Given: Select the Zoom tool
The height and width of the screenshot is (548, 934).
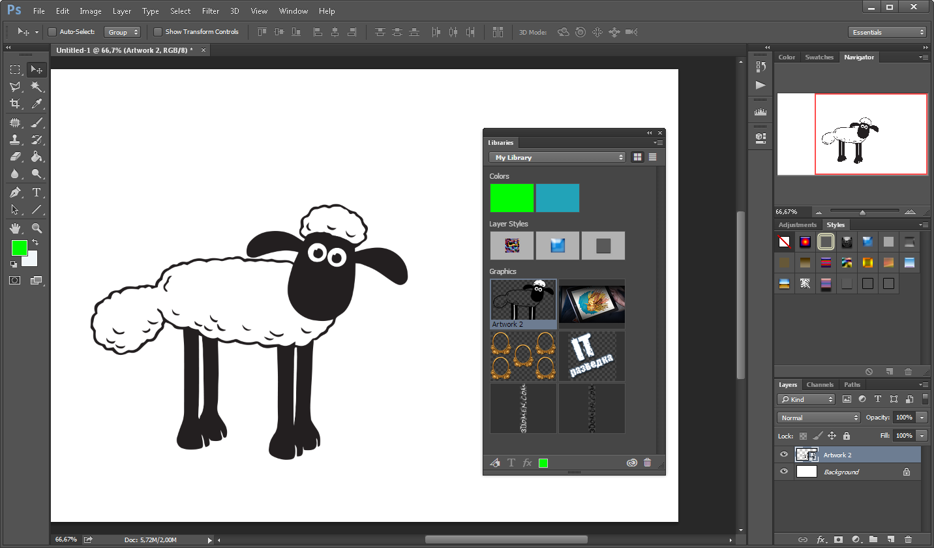Looking at the screenshot, I should (x=37, y=228).
